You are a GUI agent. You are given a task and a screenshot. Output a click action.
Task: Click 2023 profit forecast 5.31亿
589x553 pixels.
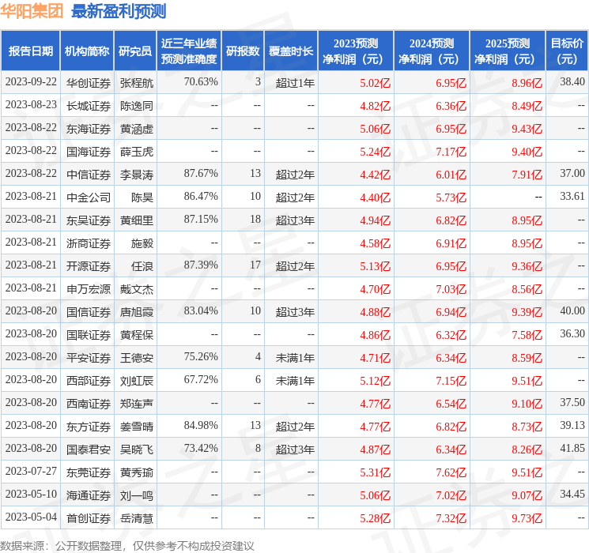[x=376, y=472]
